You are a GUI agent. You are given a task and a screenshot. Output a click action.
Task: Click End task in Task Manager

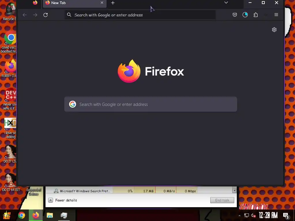pyautogui.click(x=222, y=200)
